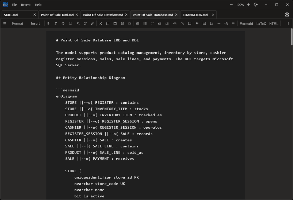293x200 pixels.
Task: Copy selection using the copy icon
Action: point(108,24)
